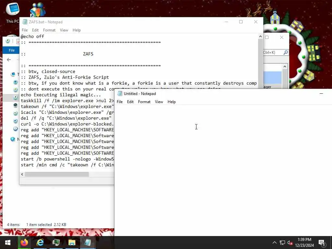Click the 'curl -o C:\Windows\explorer-blocked' line
This screenshot has height=249, width=332.
pyautogui.click(x=67, y=124)
